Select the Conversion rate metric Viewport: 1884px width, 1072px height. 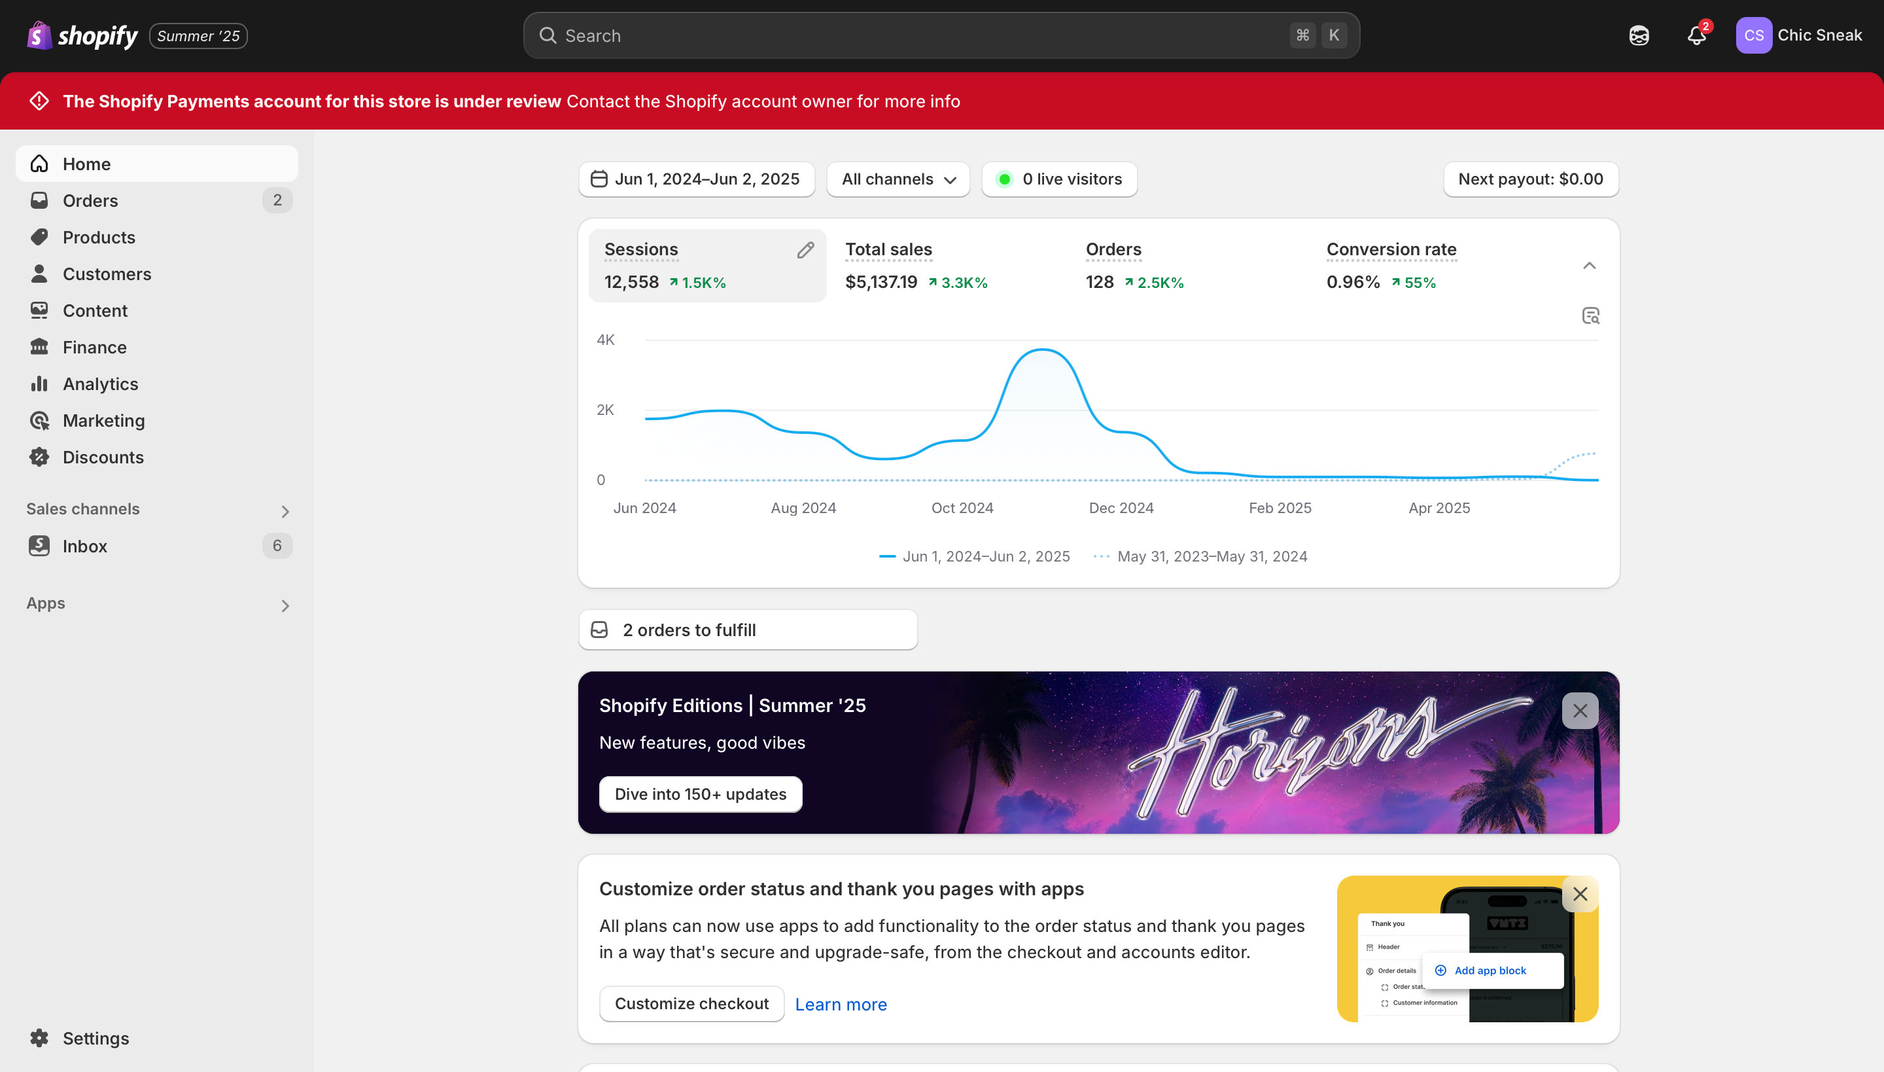pyautogui.click(x=1429, y=265)
